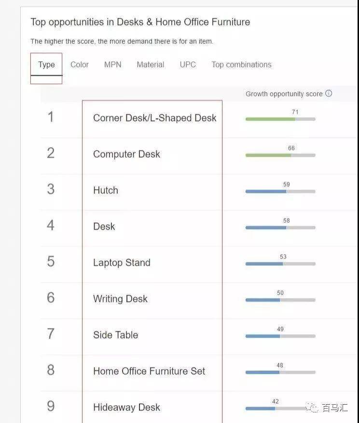This screenshot has width=359, height=423.
Task: Open the UPC tab
Action: pos(188,65)
